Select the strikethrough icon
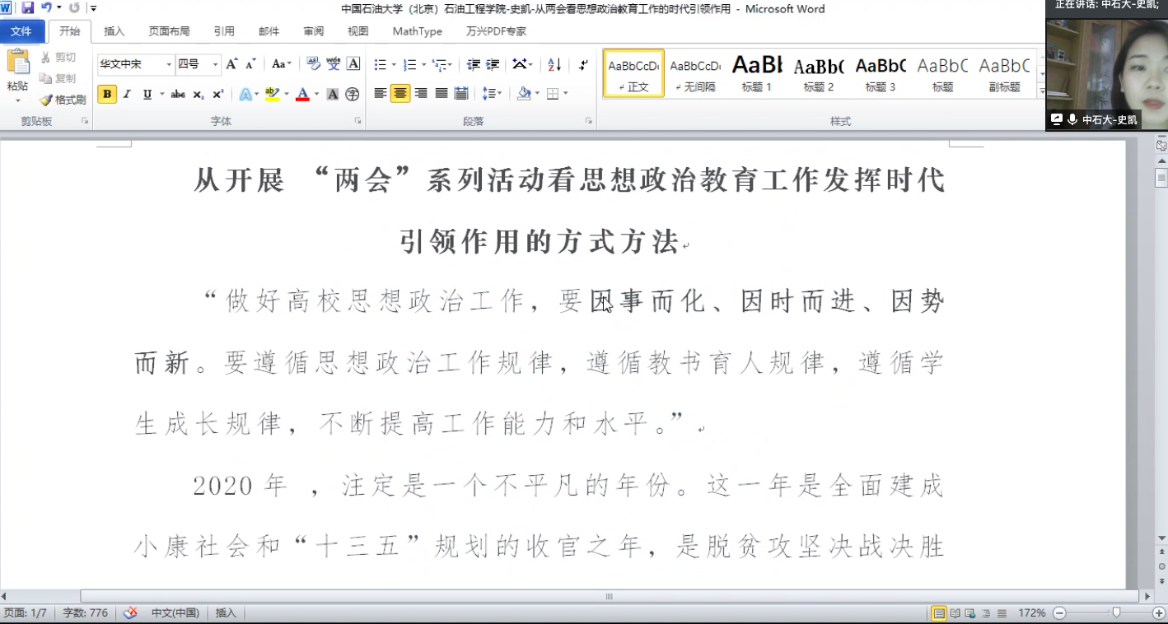The height and width of the screenshot is (624, 1168). tap(178, 94)
